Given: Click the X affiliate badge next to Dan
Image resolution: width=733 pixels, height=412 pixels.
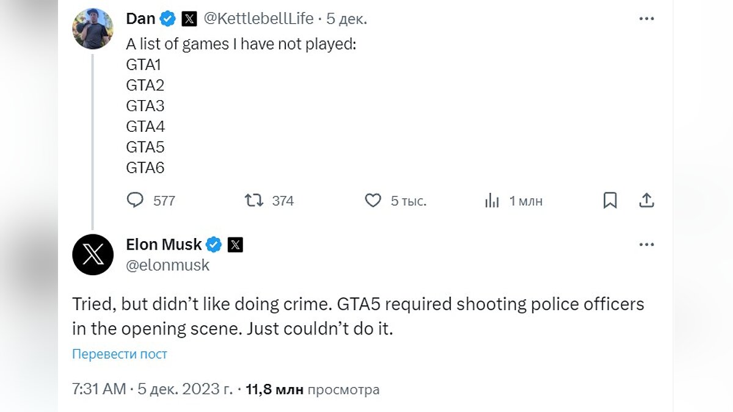Looking at the screenshot, I should click(x=189, y=19).
